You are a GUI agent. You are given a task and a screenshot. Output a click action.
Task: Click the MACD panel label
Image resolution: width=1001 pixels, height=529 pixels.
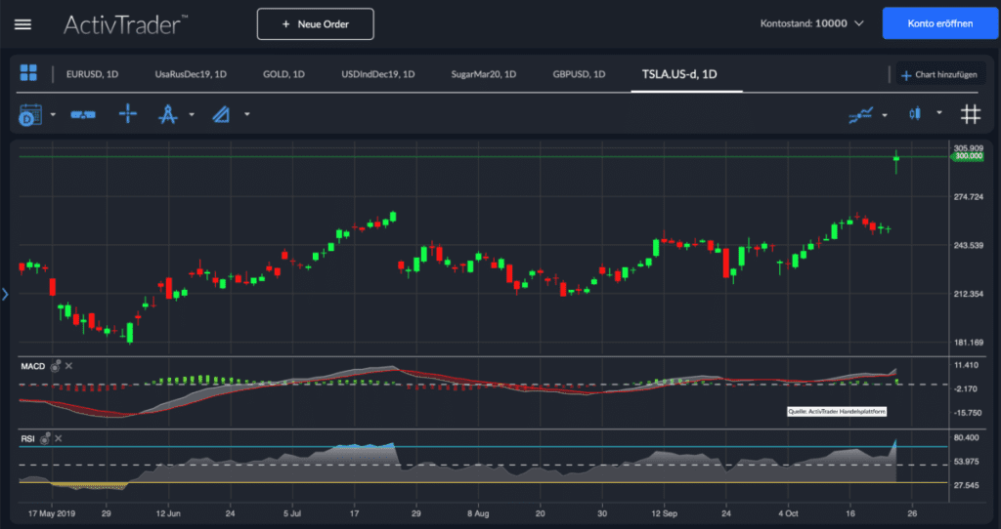[33, 366]
